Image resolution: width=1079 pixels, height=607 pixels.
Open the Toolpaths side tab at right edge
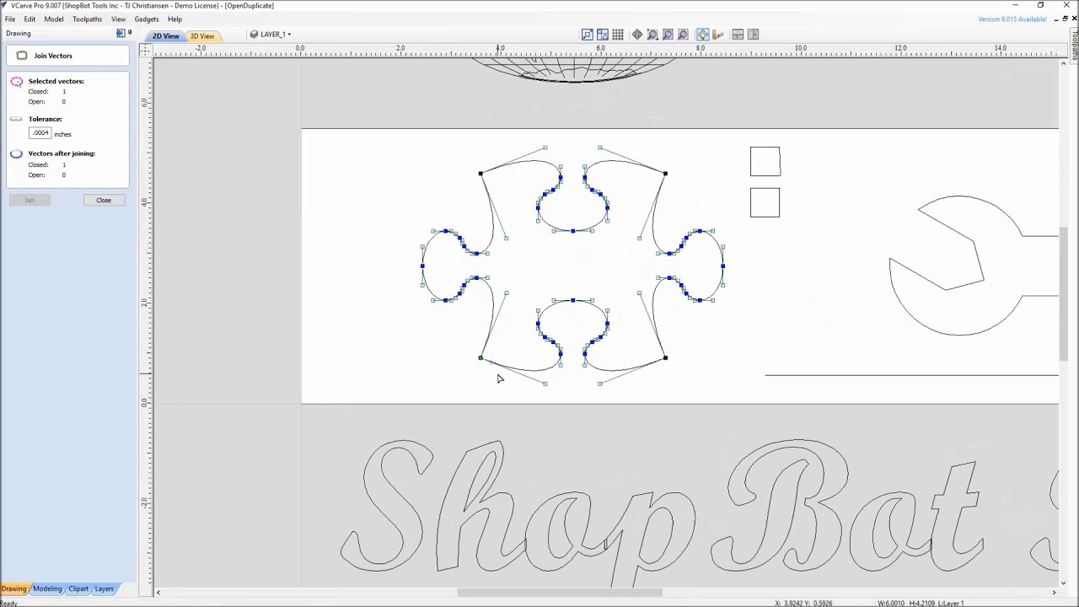click(1075, 46)
